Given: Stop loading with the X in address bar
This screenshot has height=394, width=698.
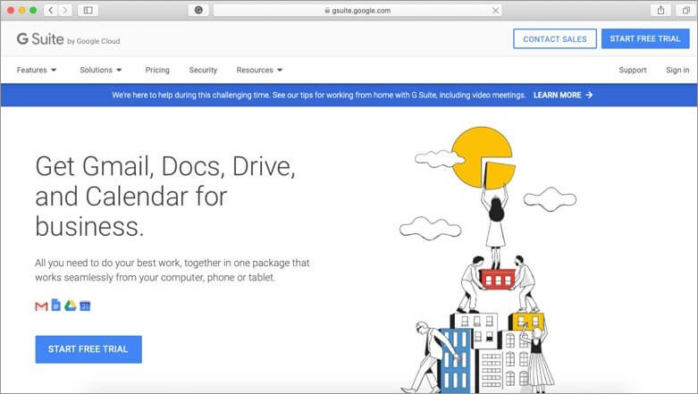Looking at the screenshot, I should [495, 10].
